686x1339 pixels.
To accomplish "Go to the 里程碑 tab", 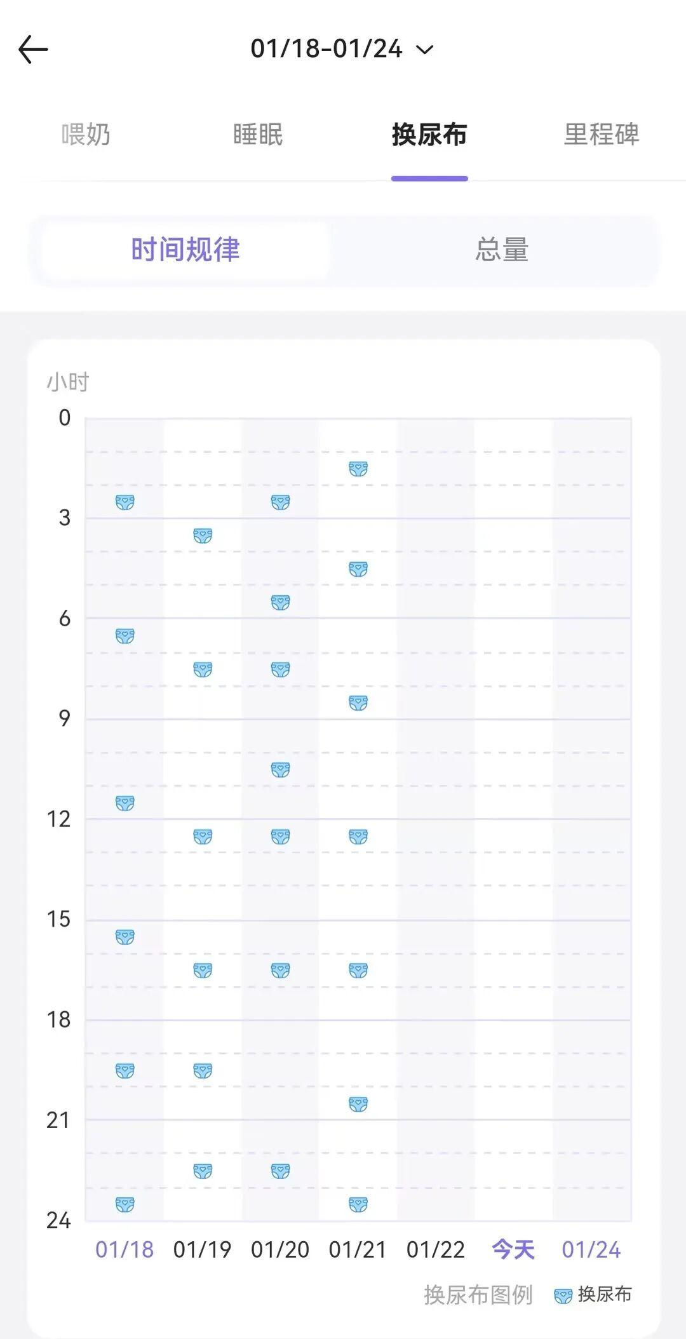I will click(601, 135).
